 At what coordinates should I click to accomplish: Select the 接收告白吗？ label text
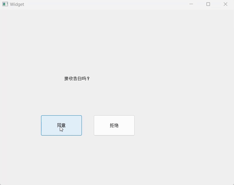77,78
